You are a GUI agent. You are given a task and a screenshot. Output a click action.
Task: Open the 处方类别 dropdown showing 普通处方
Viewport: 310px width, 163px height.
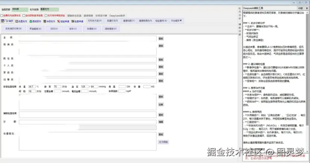click(x=49, y=9)
